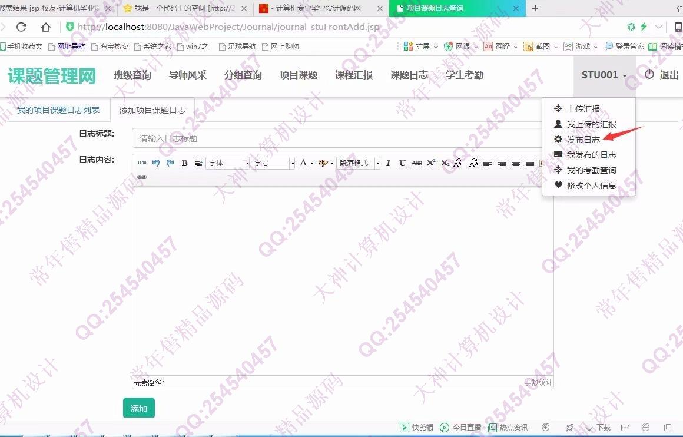Open 登录管家 login manager
This screenshot has height=437, width=683.
point(624,46)
